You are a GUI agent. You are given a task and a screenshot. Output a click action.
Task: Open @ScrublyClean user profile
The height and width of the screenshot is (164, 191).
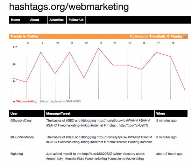(x=21, y=121)
